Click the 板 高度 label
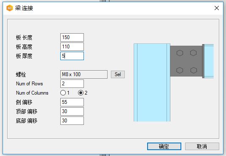Image resolution: width=226 pixels, height=156 pixels. (24, 47)
